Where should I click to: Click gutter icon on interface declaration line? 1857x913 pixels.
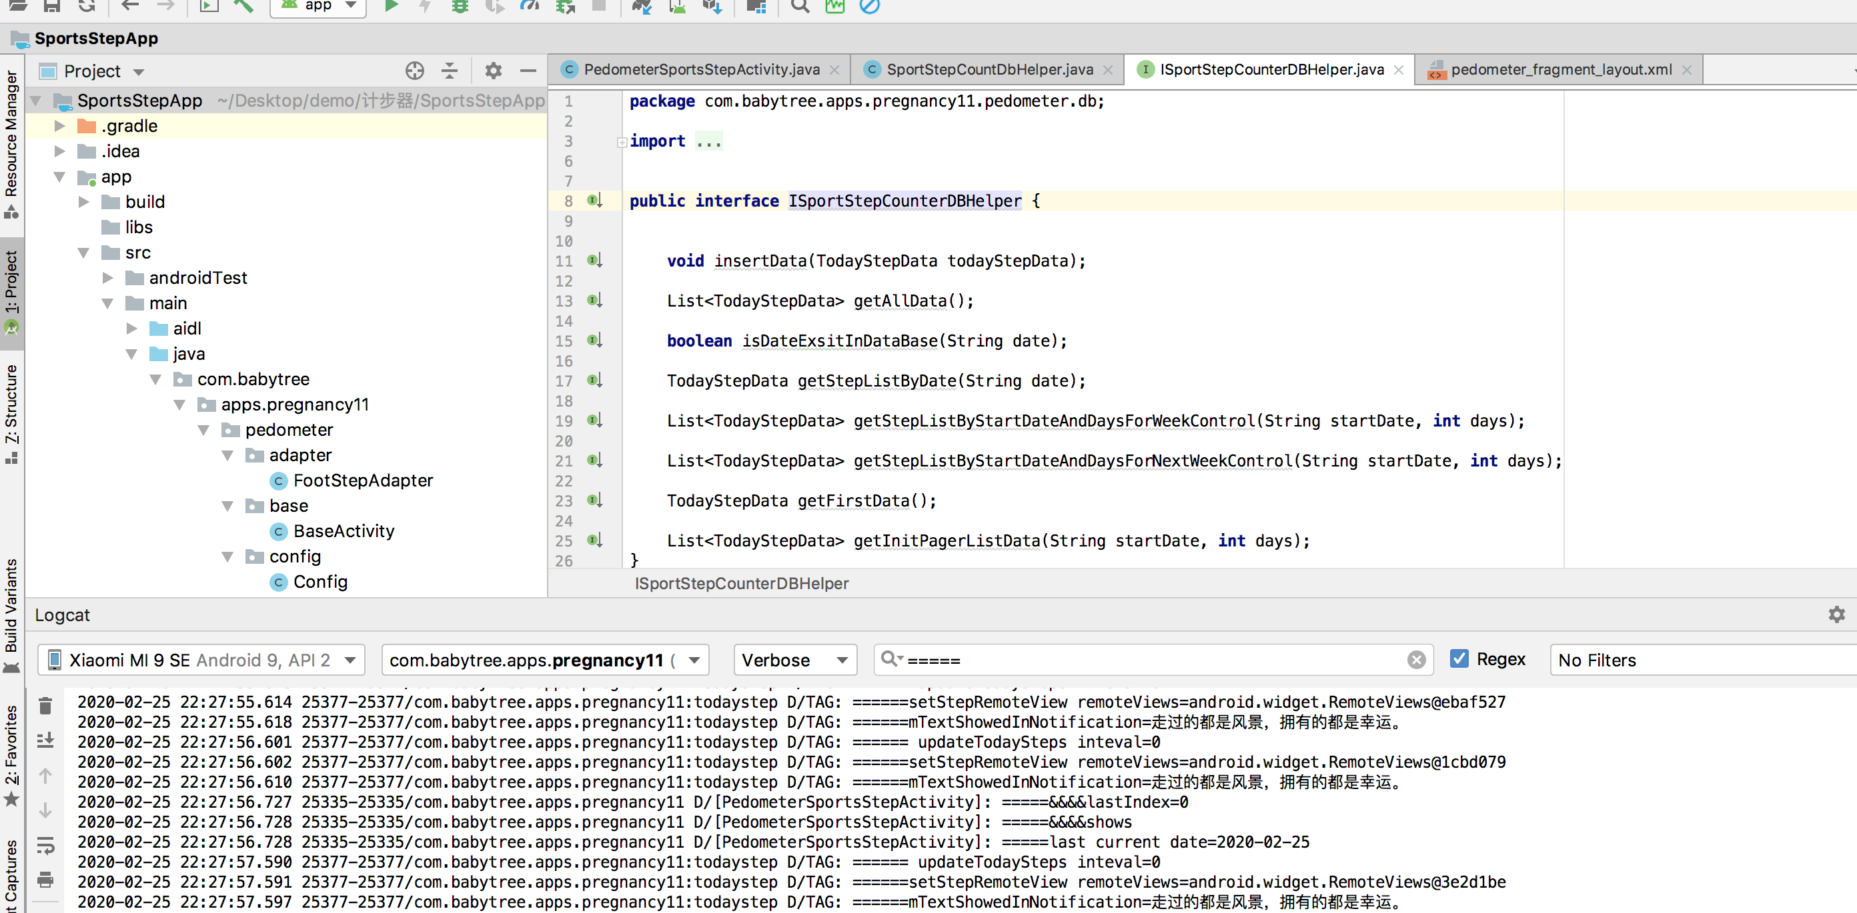coord(594,200)
